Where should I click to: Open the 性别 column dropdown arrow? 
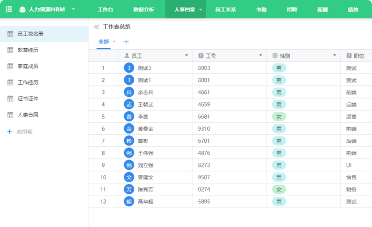335,55
